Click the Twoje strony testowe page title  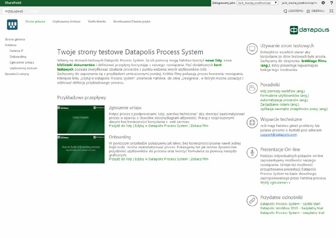tap(130, 52)
